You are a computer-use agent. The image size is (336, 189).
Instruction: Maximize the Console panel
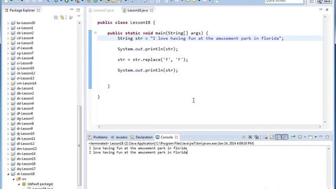[x=327, y=137]
